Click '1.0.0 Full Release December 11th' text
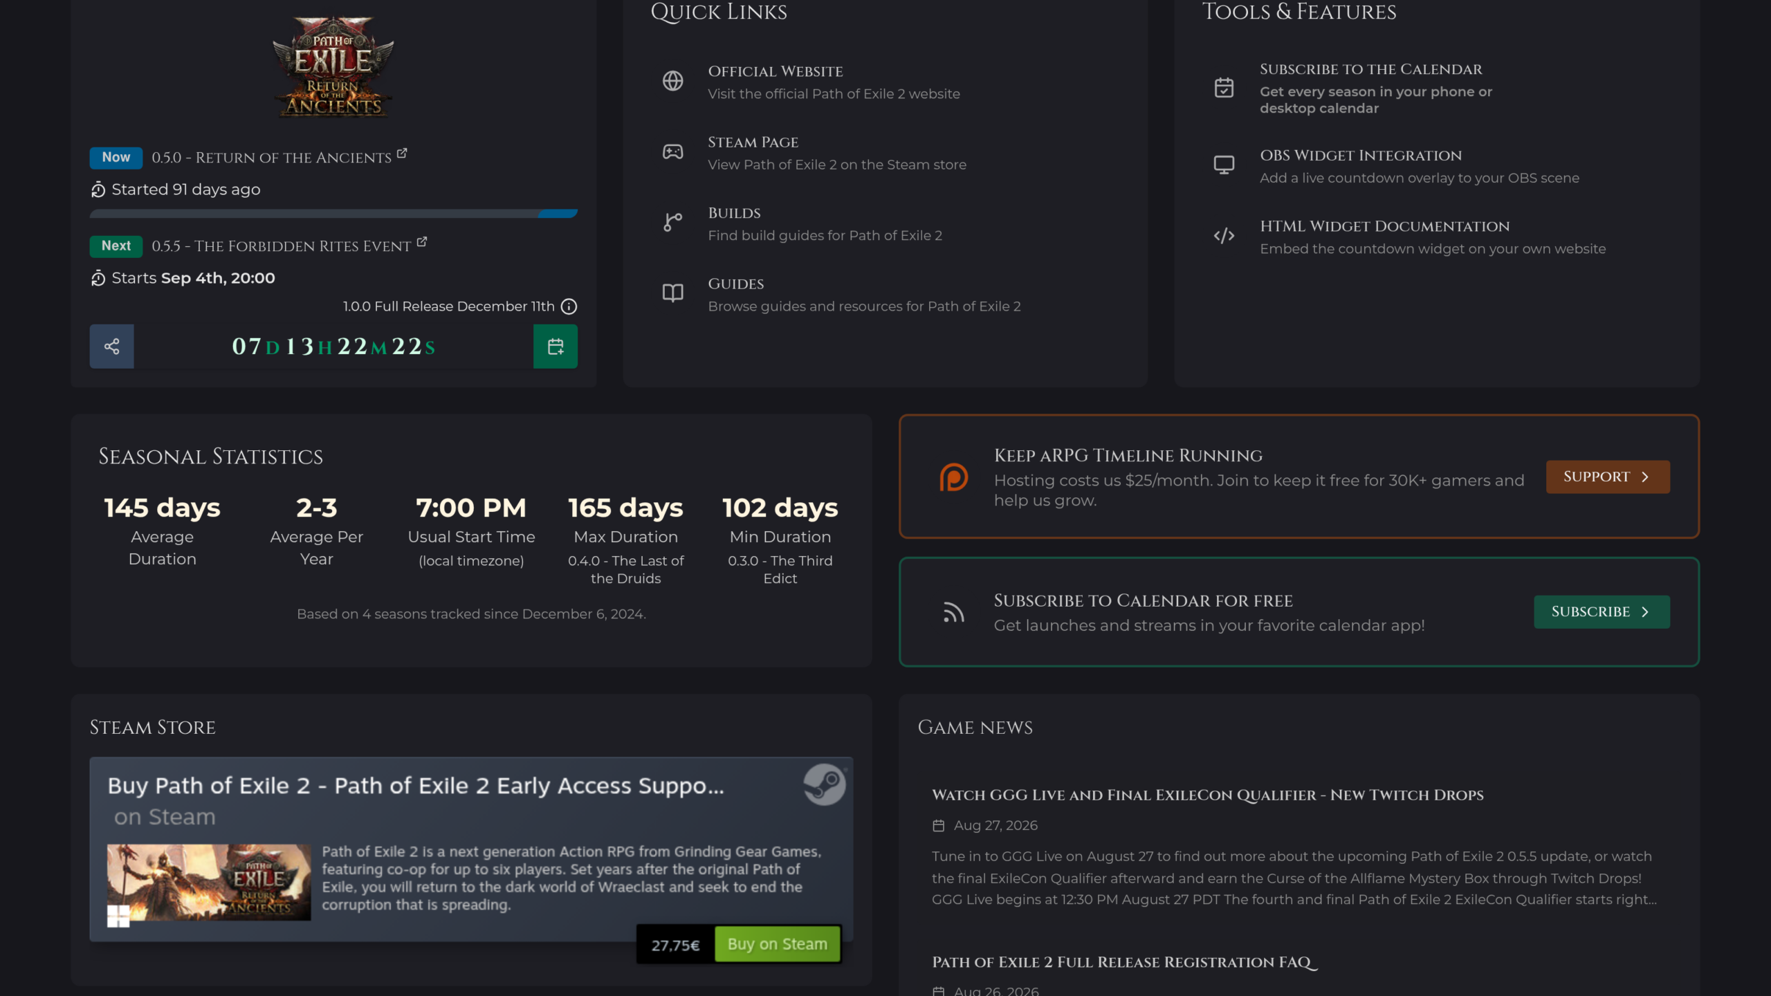 tap(449, 306)
